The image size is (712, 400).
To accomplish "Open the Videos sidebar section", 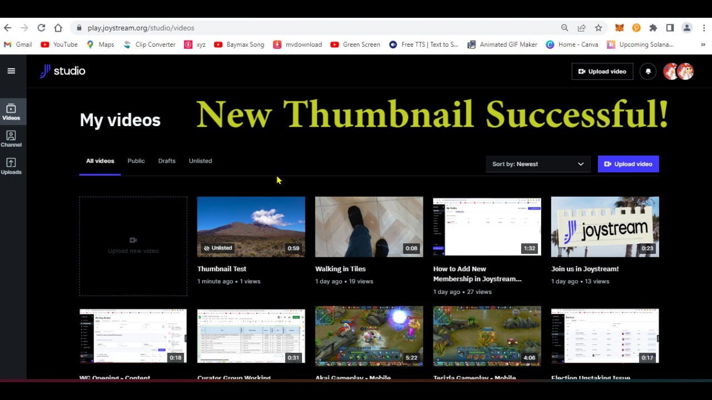I will (x=11, y=112).
